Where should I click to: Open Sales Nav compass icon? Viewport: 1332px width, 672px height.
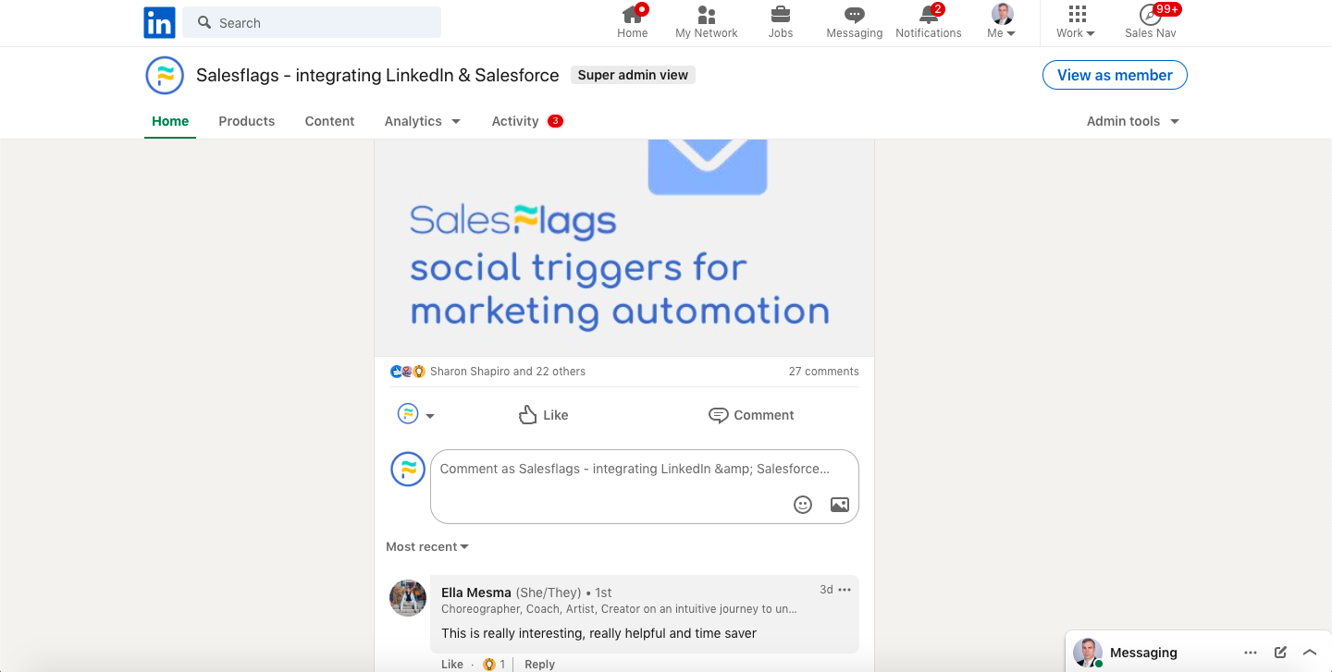point(1151,22)
